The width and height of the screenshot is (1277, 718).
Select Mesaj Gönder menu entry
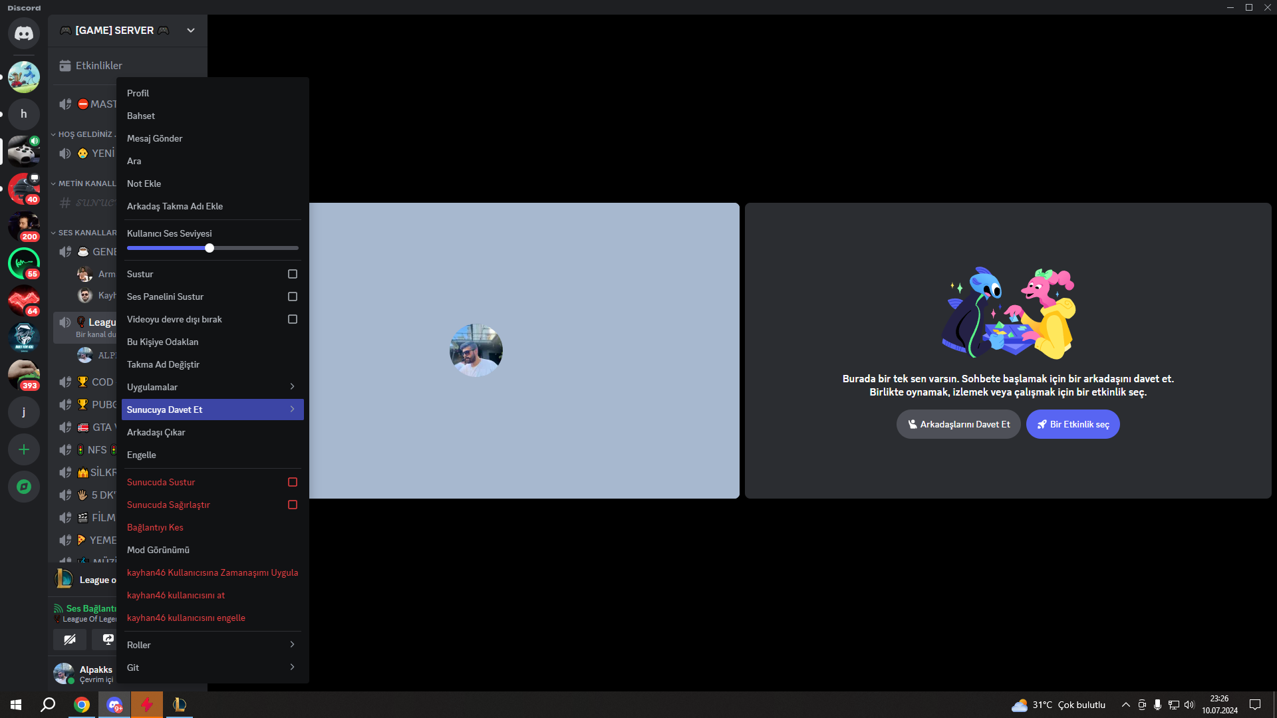pyautogui.click(x=155, y=138)
